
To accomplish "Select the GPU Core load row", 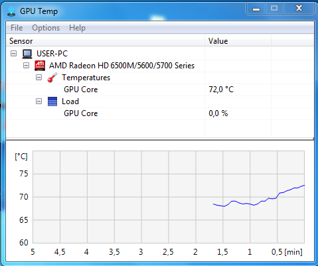I will (x=160, y=113).
